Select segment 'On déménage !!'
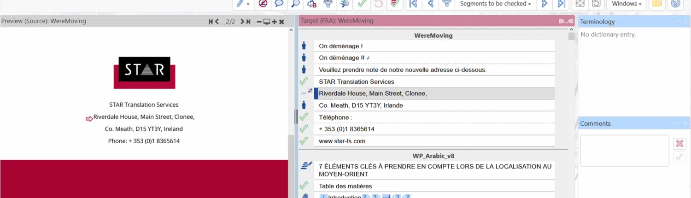The image size is (691, 198). (434, 58)
